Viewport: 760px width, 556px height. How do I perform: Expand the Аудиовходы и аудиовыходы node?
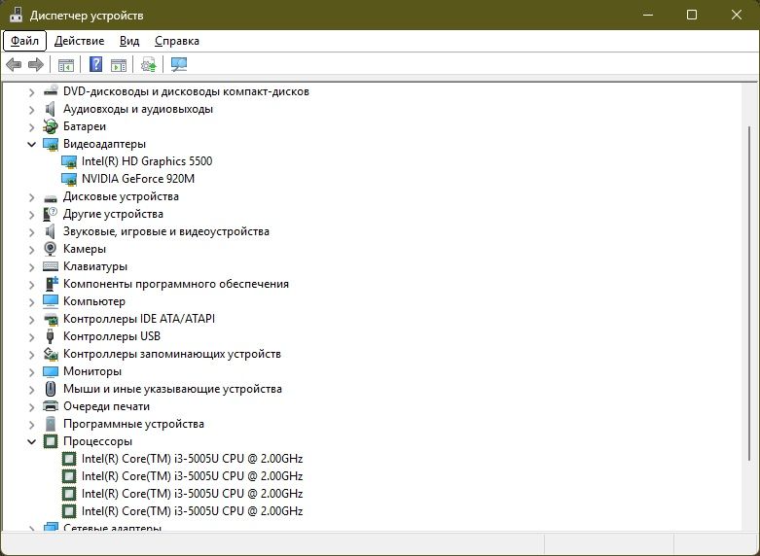coord(31,110)
